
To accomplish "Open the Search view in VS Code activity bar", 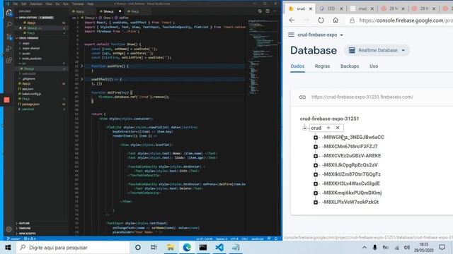I will 8,25.
